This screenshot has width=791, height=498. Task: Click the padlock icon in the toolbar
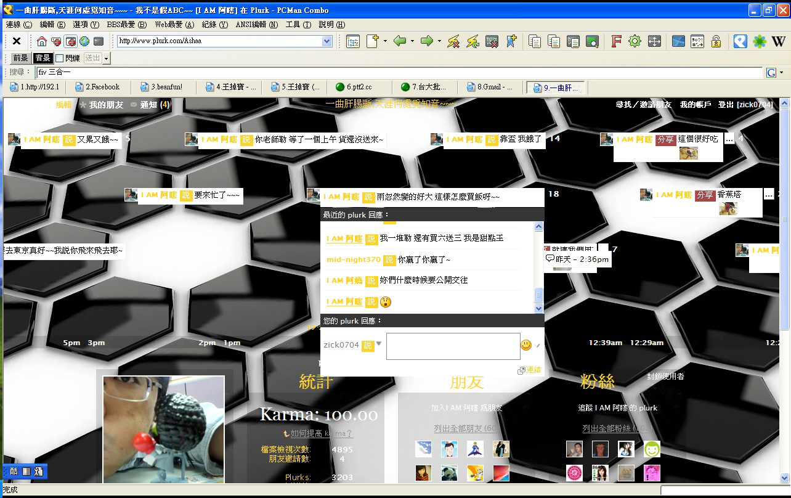[x=716, y=41]
